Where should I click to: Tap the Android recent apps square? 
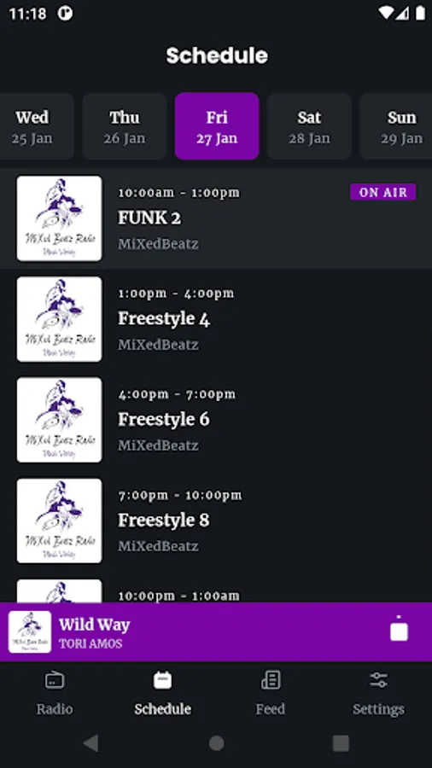point(341,743)
